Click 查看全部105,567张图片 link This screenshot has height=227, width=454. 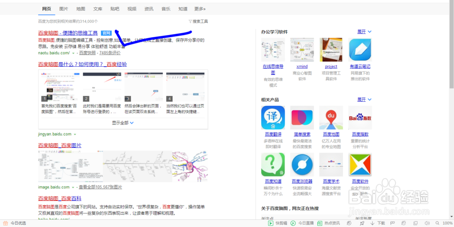pos(100,187)
